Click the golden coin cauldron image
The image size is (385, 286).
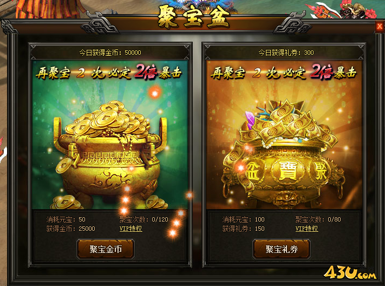click(109, 152)
